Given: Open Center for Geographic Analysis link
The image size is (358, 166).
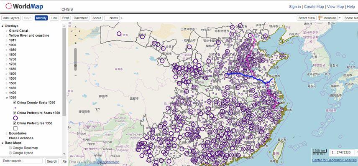Looking at the screenshot, I should click(x=334, y=160).
